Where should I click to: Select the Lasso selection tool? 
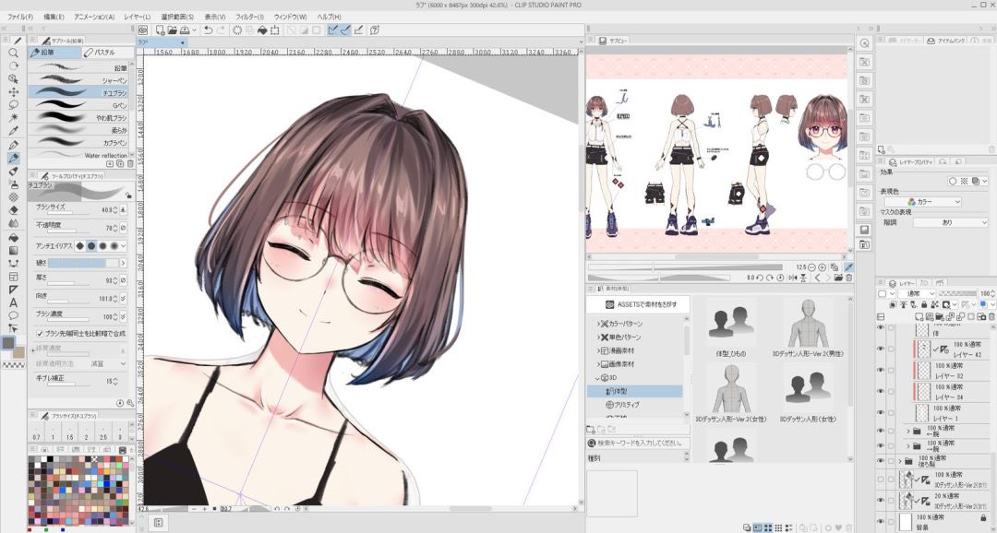[13, 105]
